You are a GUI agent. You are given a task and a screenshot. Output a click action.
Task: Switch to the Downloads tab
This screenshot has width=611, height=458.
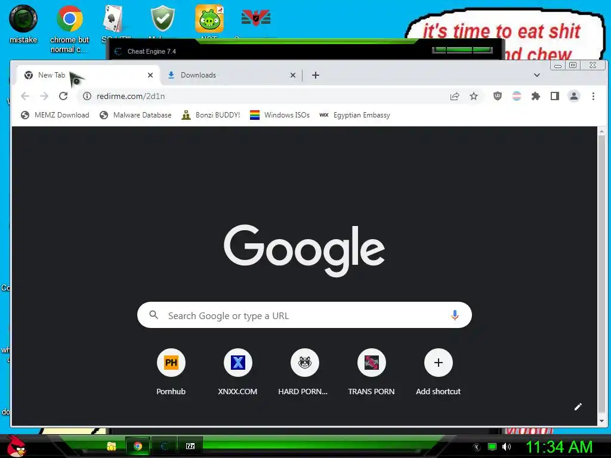pos(232,75)
